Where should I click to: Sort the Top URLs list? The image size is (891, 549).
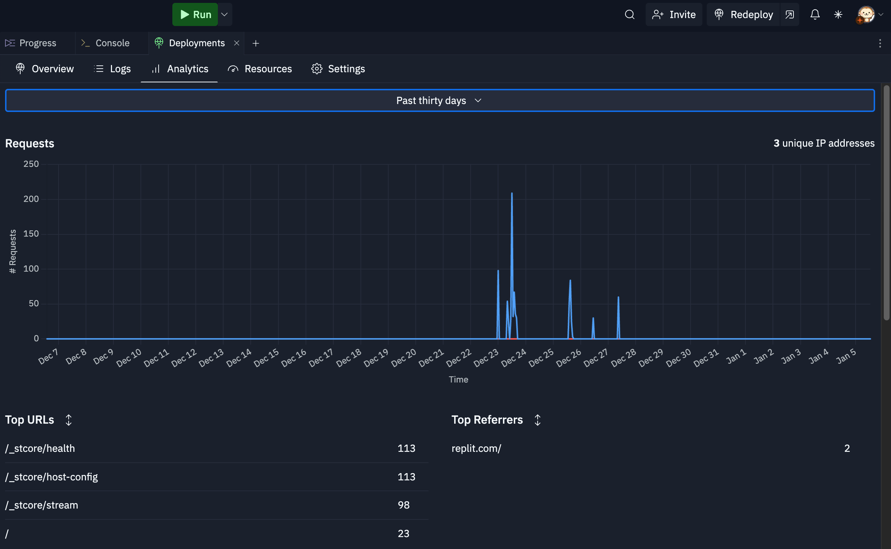69,420
